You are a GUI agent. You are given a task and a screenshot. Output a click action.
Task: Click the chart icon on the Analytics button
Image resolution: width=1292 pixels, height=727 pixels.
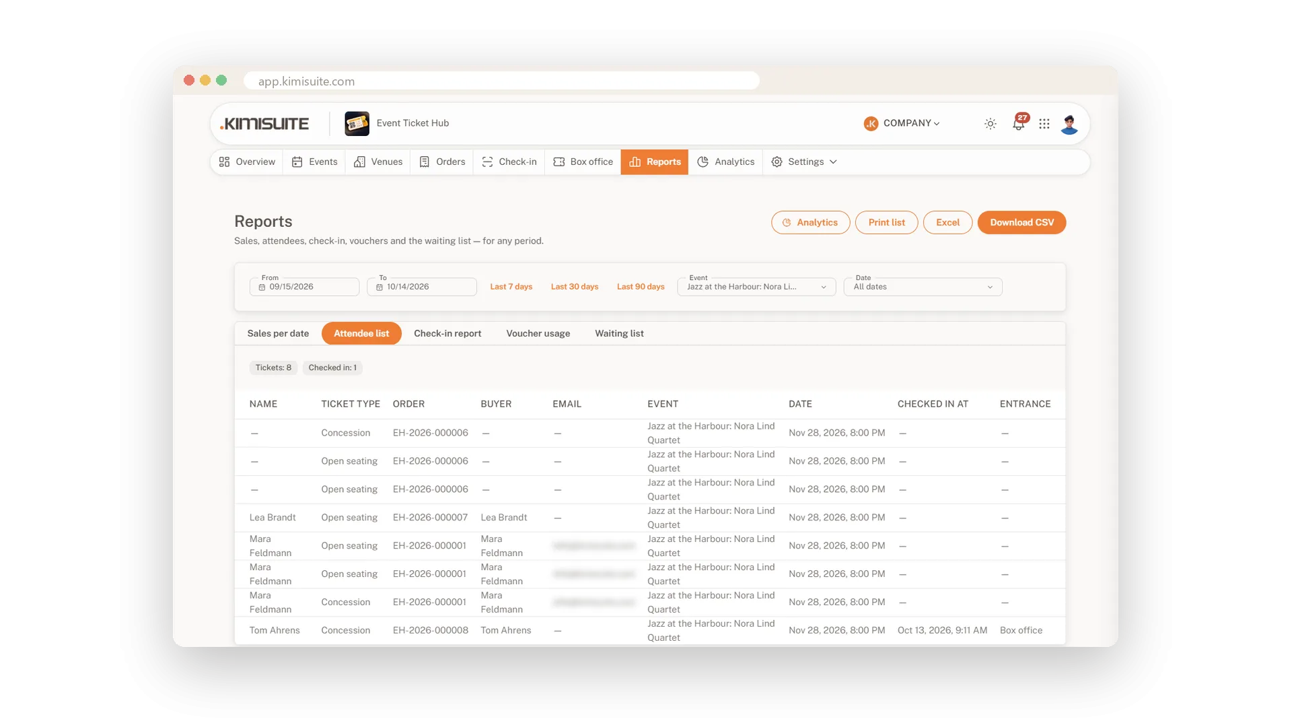coord(787,223)
